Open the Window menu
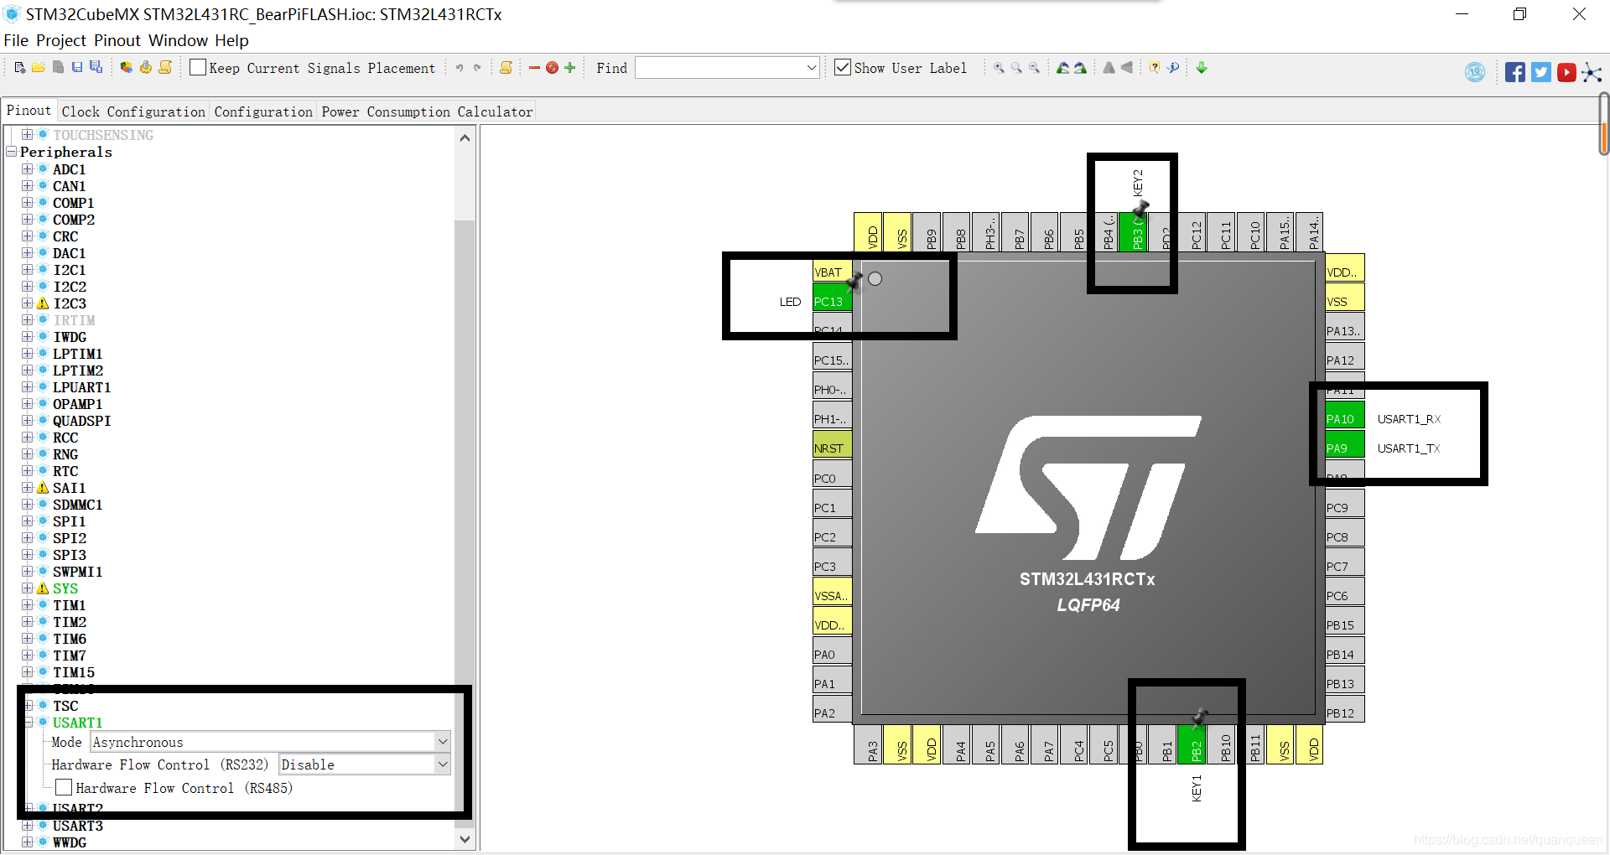The height and width of the screenshot is (855, 1610). click(x=178, y=40)
